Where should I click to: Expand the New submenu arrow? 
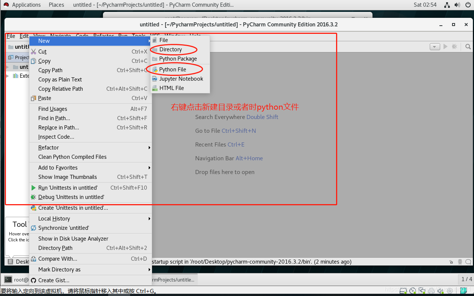(149, 41)
